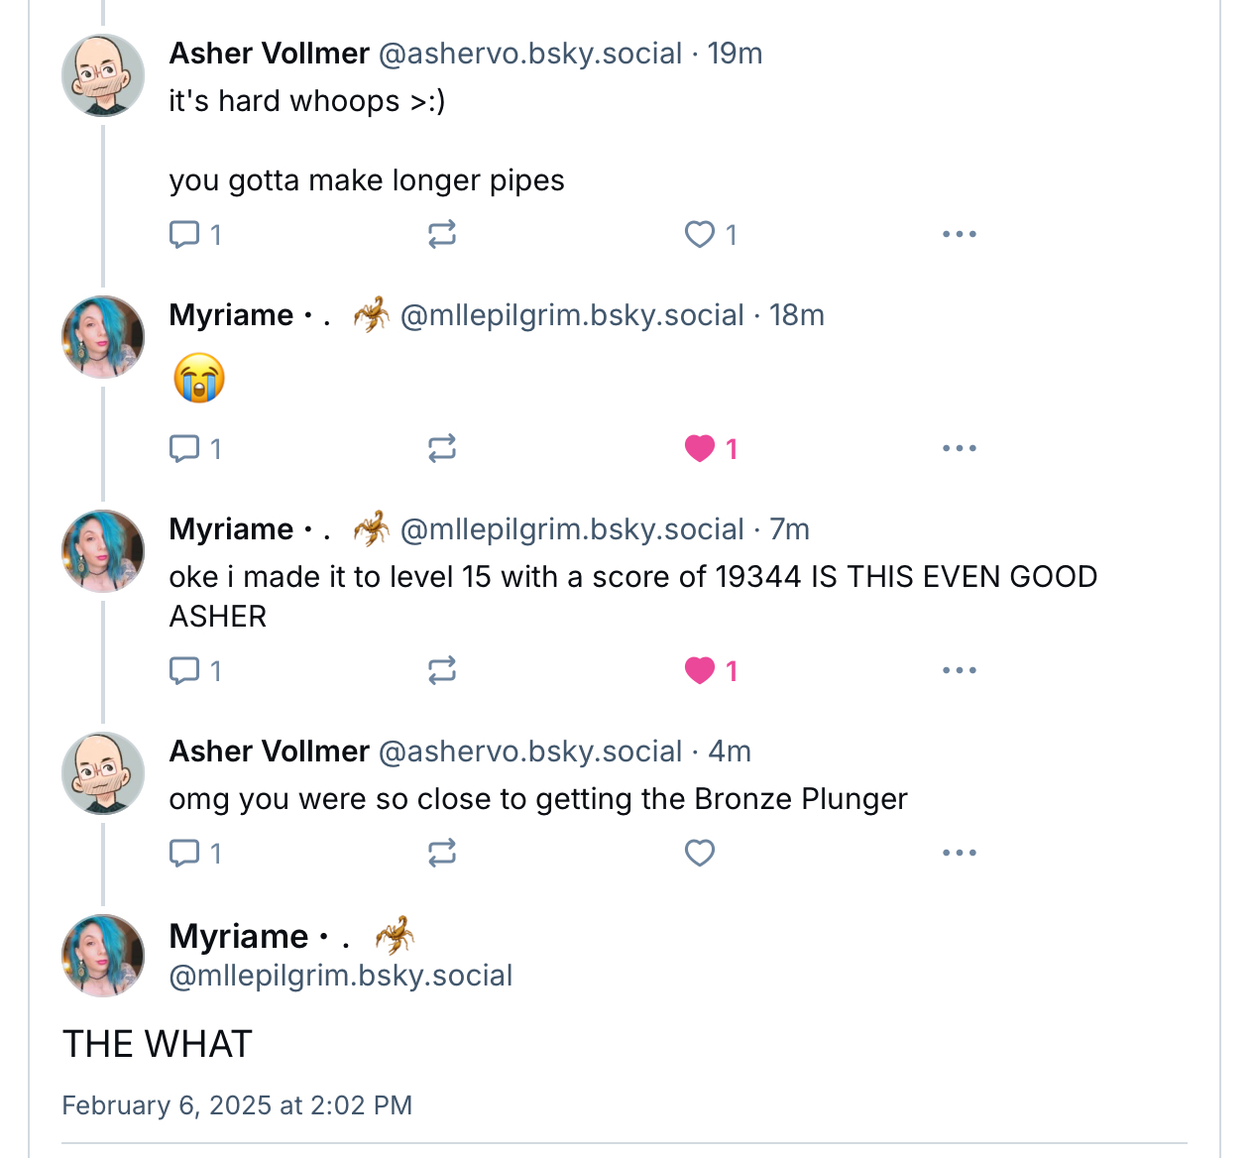Repost Myriame's crying emoji post
1253x1158 pixels.
442,449
